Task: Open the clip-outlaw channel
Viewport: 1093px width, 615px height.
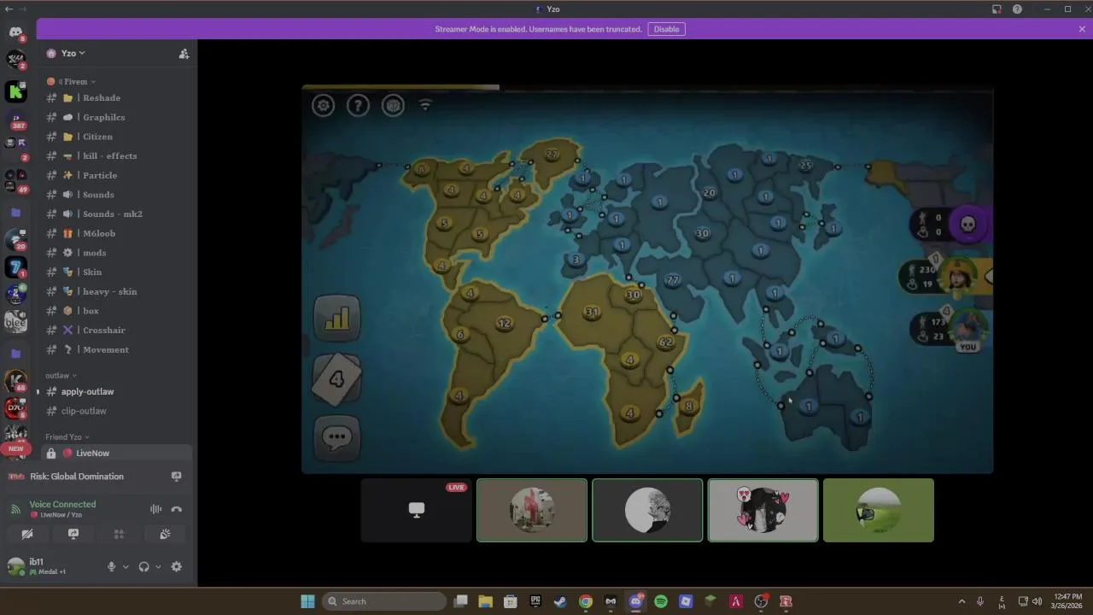Action: 119,411
